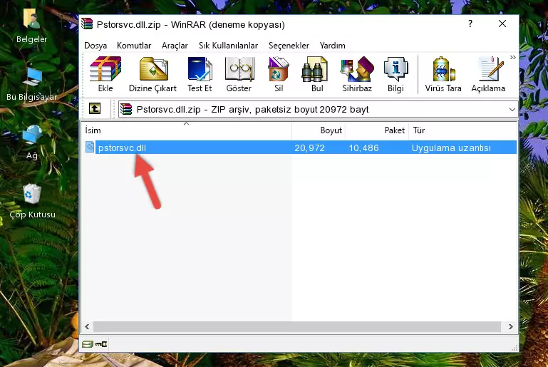Screen dimensions: 548x367
Task: Sort files by Tür column
Action: tap(462, 130)
